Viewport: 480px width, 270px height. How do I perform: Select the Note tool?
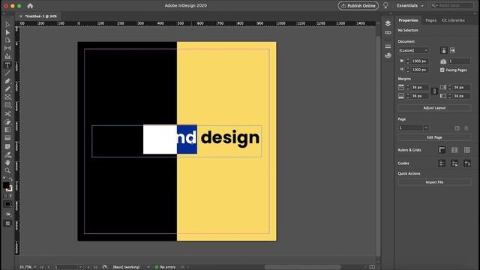pos(7,147)
